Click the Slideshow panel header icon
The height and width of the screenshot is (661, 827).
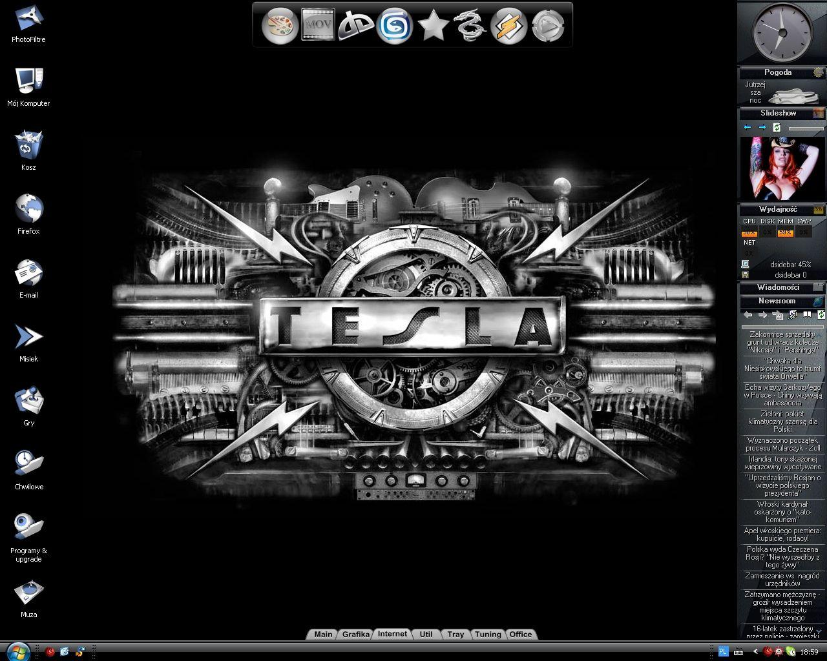tap(819, 114)
